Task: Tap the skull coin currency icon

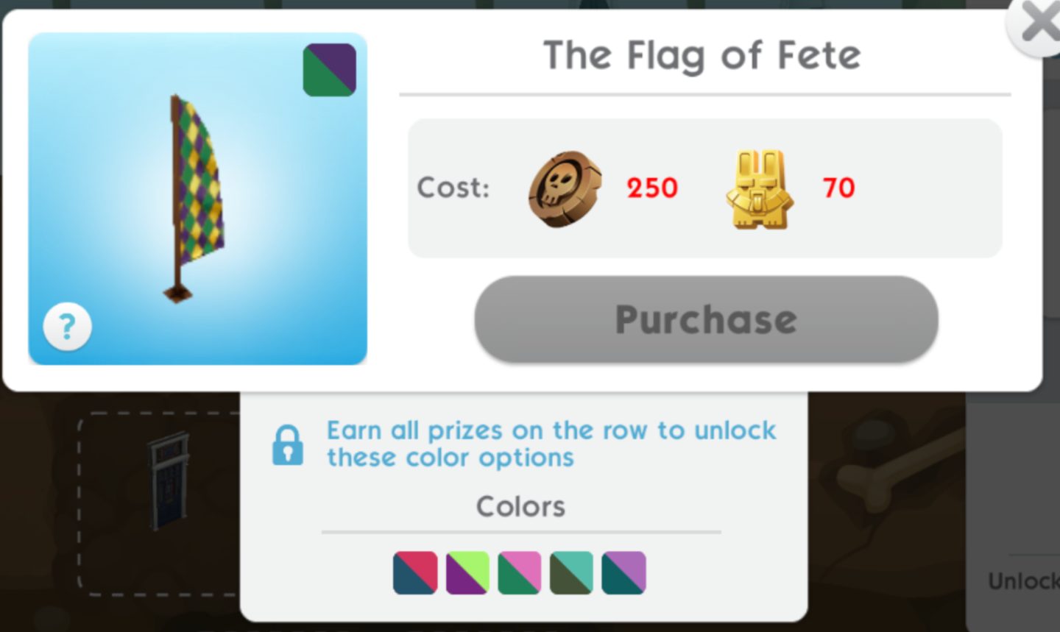Action: (x=565, y=189)
